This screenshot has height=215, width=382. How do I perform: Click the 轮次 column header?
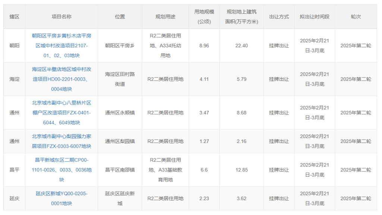pyautogui.click(x=356, y=16)
